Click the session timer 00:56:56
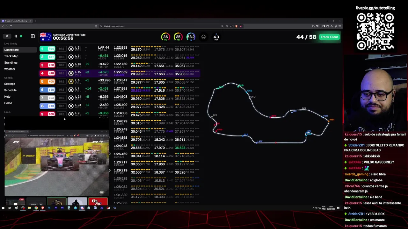 tap(63, 38)
